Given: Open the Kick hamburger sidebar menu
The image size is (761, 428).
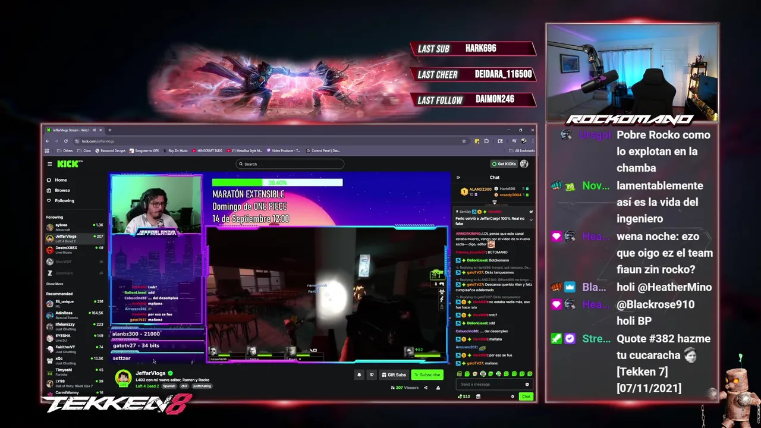Looking at the screenshot, I should tap(50, 164).
